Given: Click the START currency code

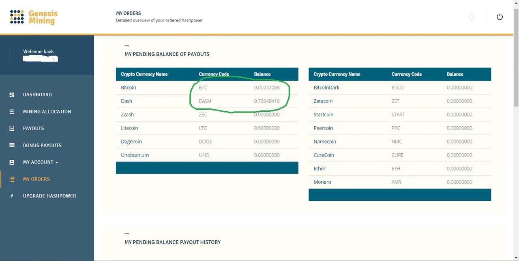Looking at the screenshot, I should coord(398,115).
